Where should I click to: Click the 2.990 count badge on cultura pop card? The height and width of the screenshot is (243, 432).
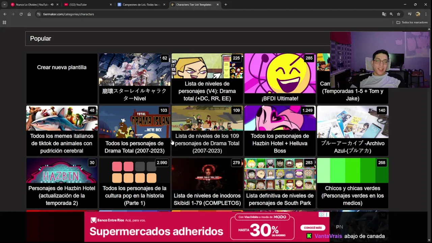coord(162,163)
